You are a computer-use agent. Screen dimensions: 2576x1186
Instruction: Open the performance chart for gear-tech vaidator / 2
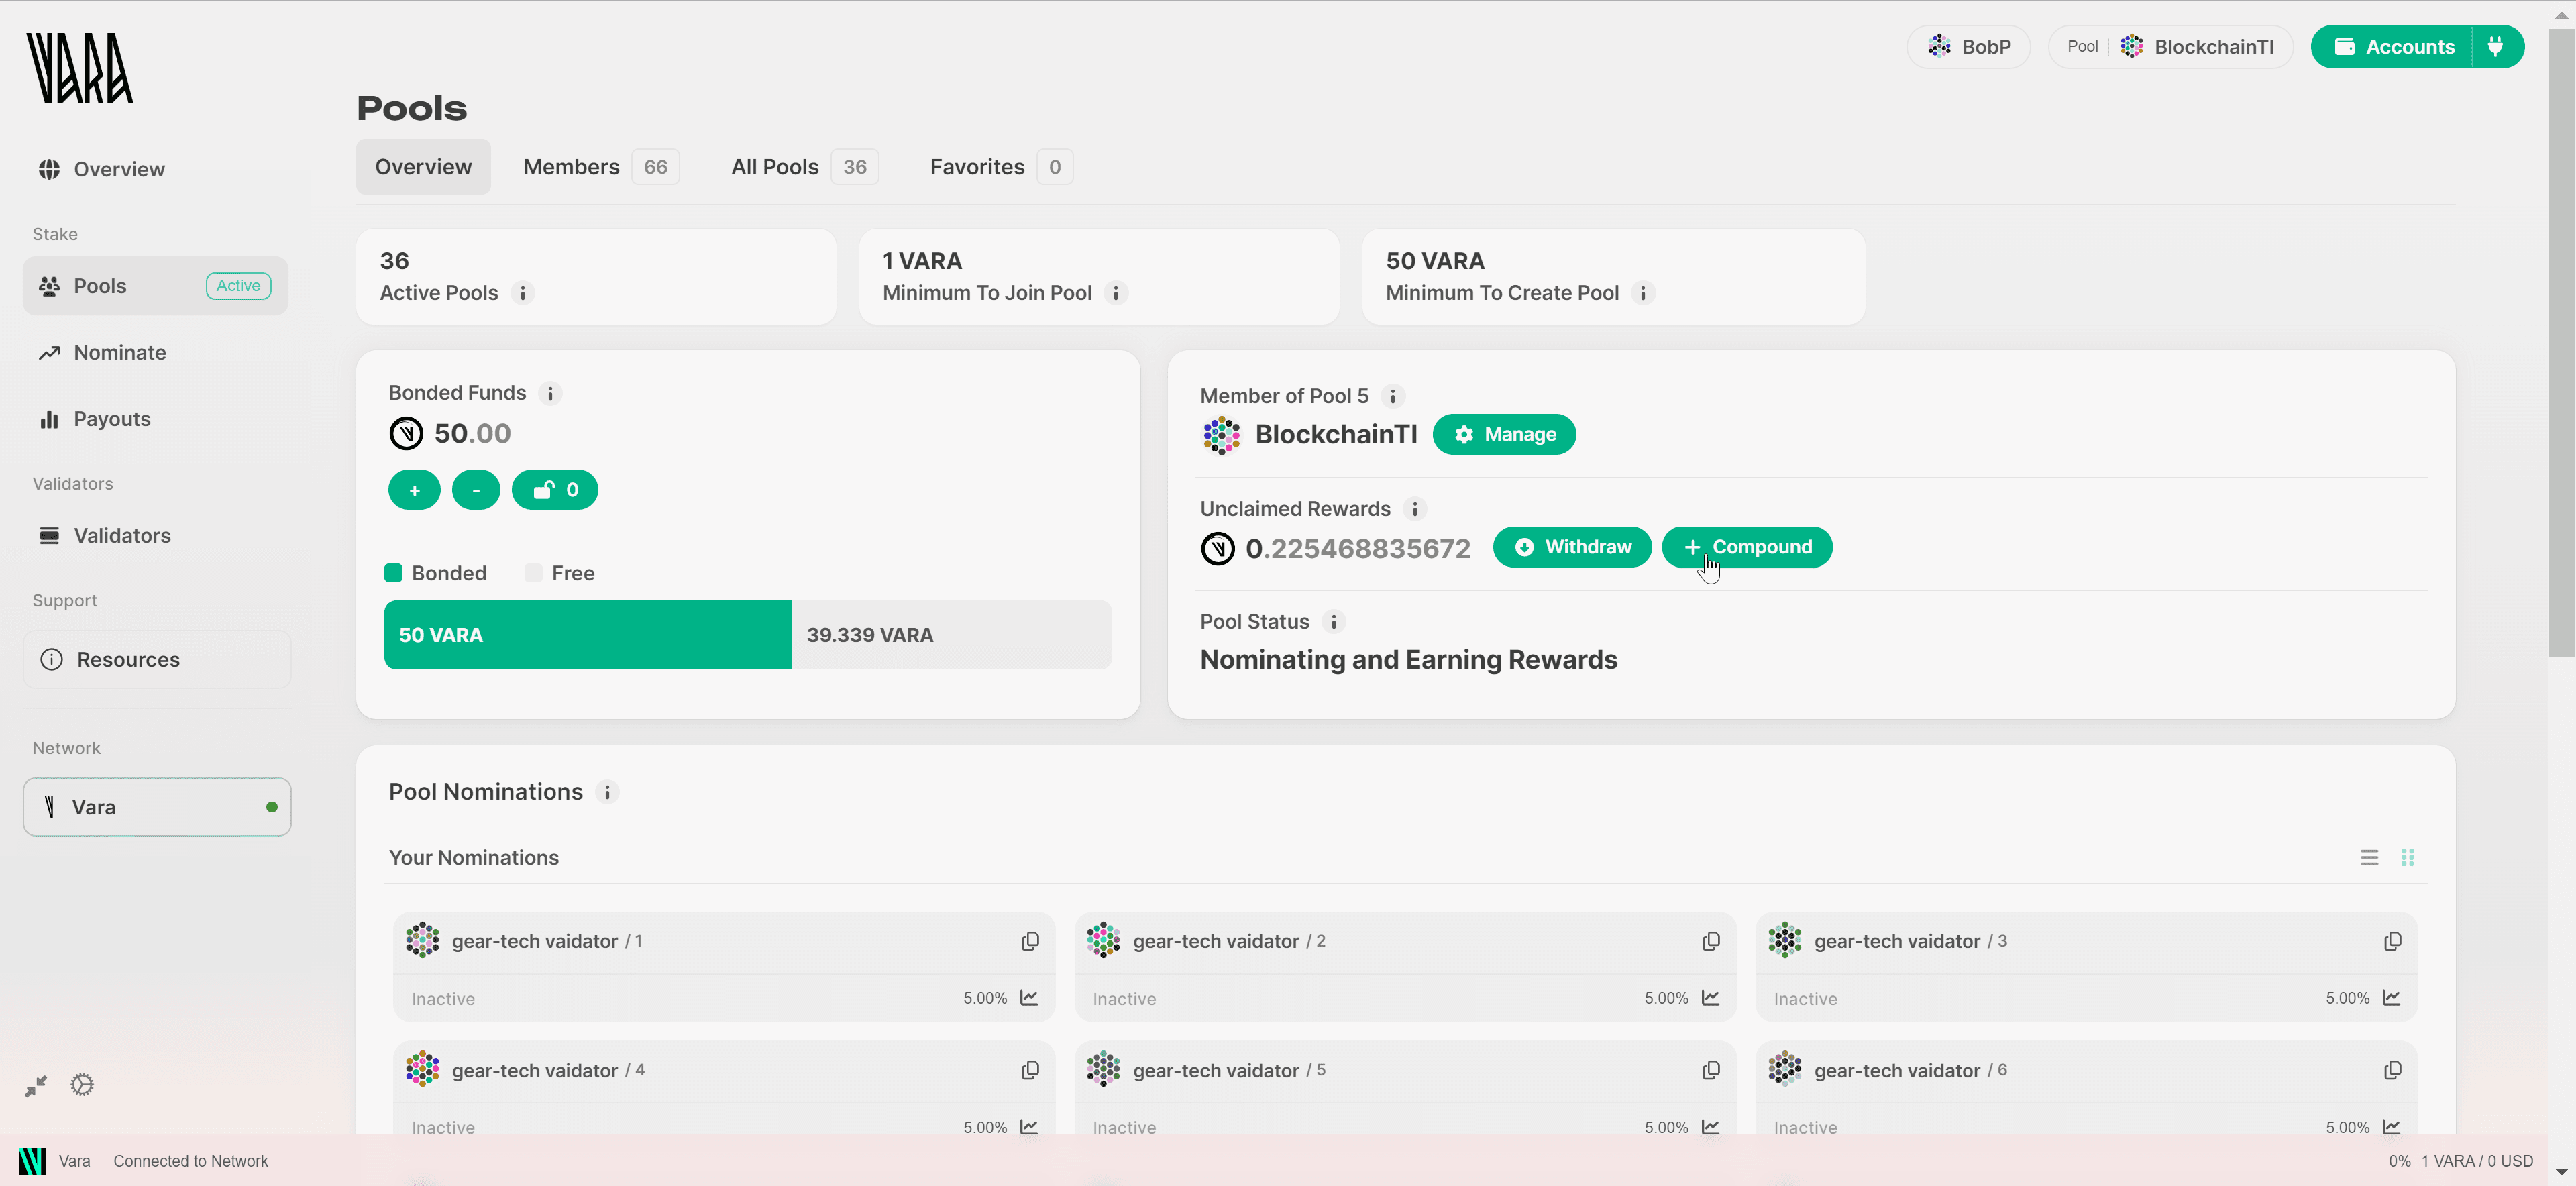pyautogui.click(x=1711, y=998)
